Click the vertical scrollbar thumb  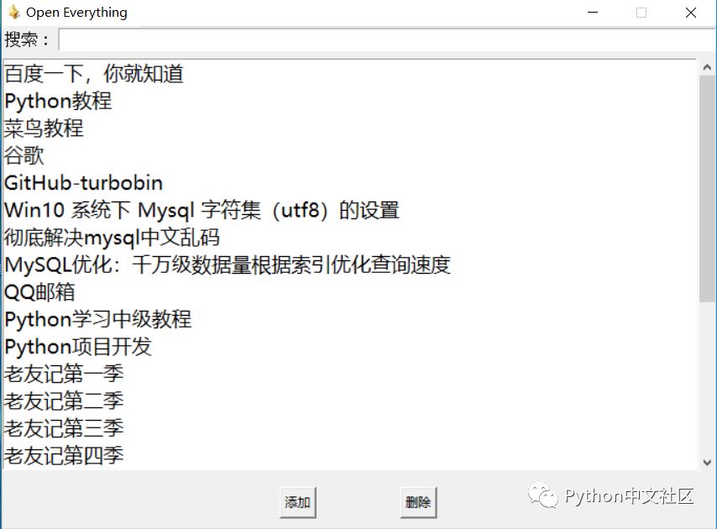coord(707,189)
